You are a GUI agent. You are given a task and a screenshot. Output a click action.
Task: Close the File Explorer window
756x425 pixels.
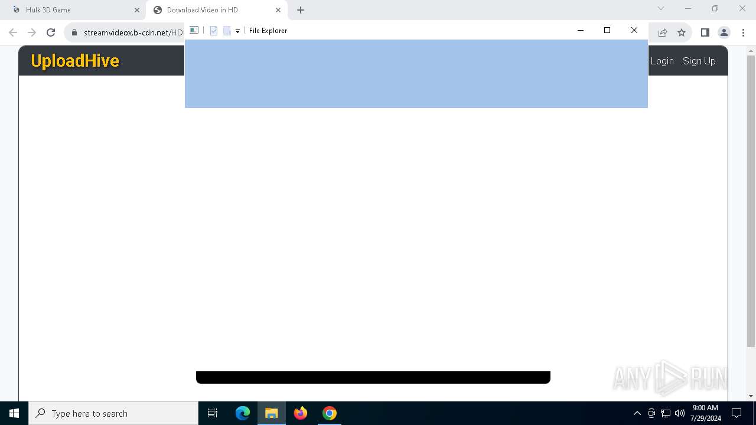pos(634,30)
